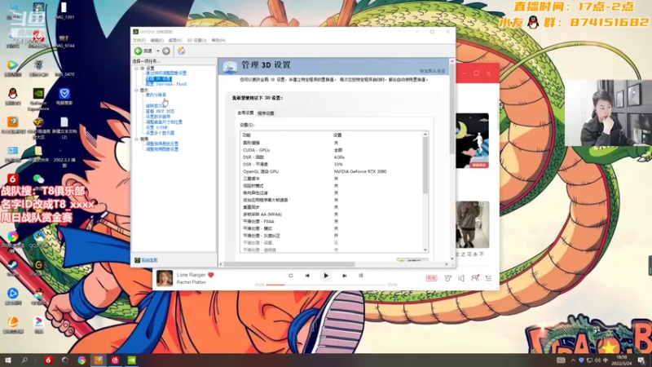Image resolution: width=652 pixels, height=367 pixels.
Task: Click 恢复默认设置 link in header
Action: coord(432,71)
